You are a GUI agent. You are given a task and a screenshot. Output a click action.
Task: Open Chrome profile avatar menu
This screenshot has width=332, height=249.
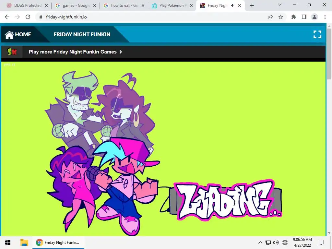click(314, 17)
